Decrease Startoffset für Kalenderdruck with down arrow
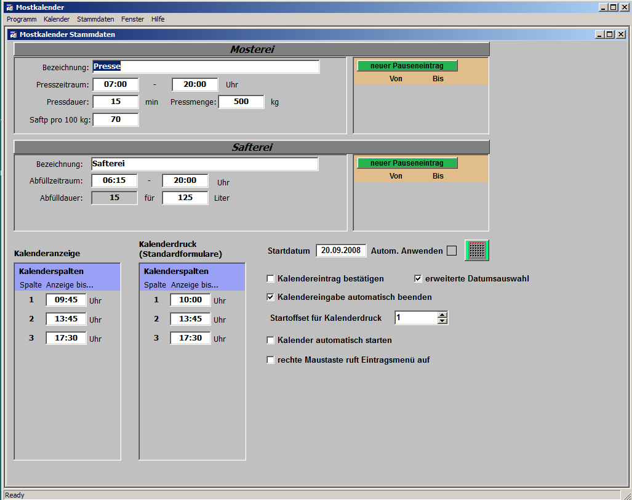The image size is (632, 500). click(x=442, y=321)
